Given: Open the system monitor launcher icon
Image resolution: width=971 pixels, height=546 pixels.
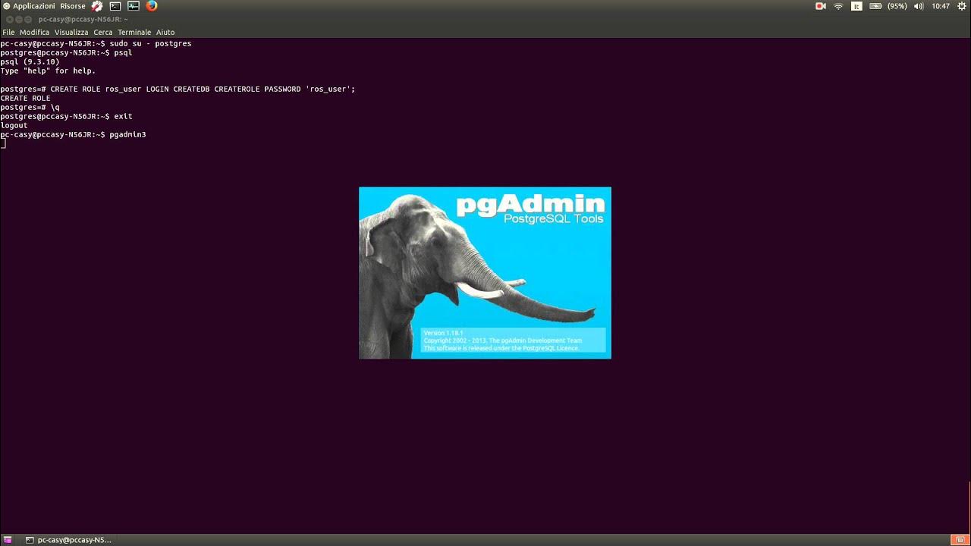Looking at the screenshot, I should pos(134,6).
